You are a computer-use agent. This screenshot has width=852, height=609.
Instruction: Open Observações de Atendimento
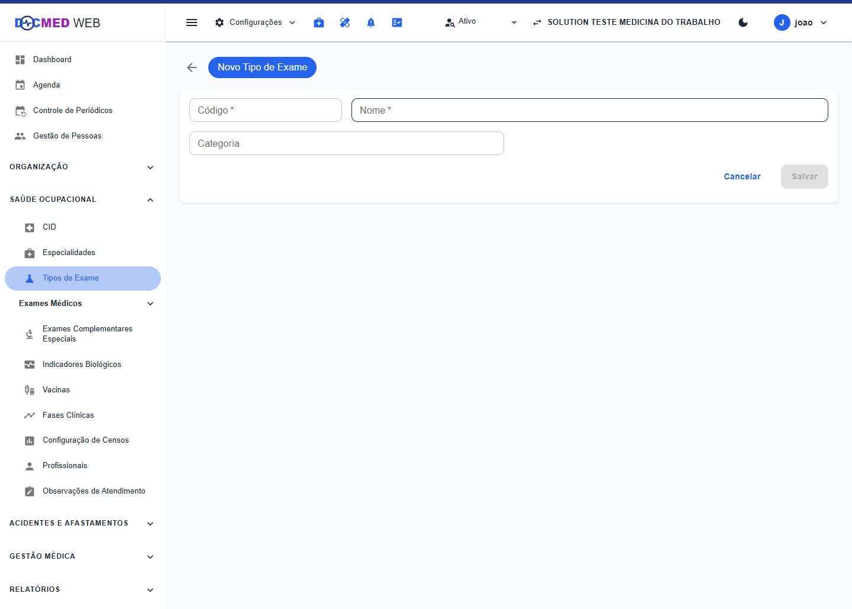83,491
